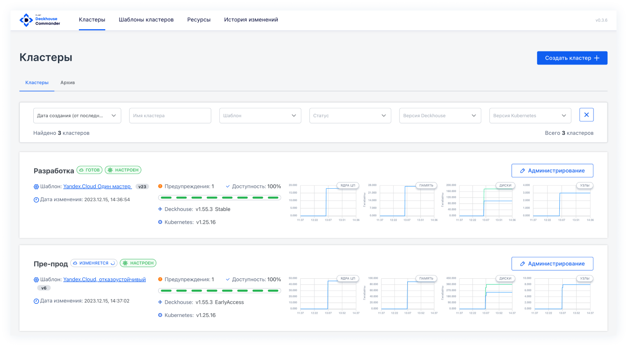Click the v23 template version badge
This screenshot has width=628, height=347.
click(x=142, y=187)
